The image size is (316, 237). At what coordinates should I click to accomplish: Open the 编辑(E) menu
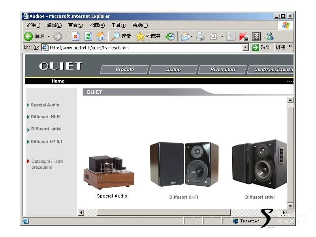pyautogui.click(x=54, y=25)
